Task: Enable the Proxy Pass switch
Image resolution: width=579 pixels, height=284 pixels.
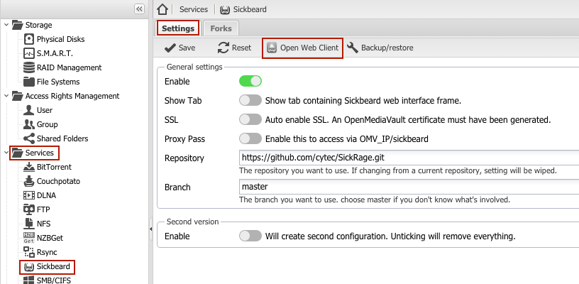Action: pos(250,139)
